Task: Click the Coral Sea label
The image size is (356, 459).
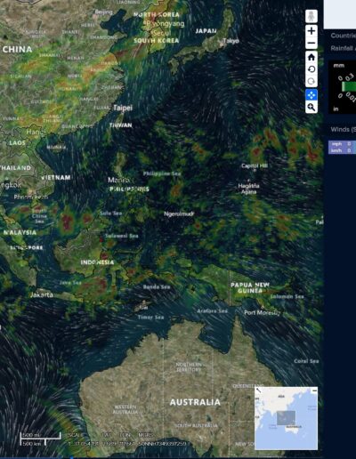Action: 306,361
